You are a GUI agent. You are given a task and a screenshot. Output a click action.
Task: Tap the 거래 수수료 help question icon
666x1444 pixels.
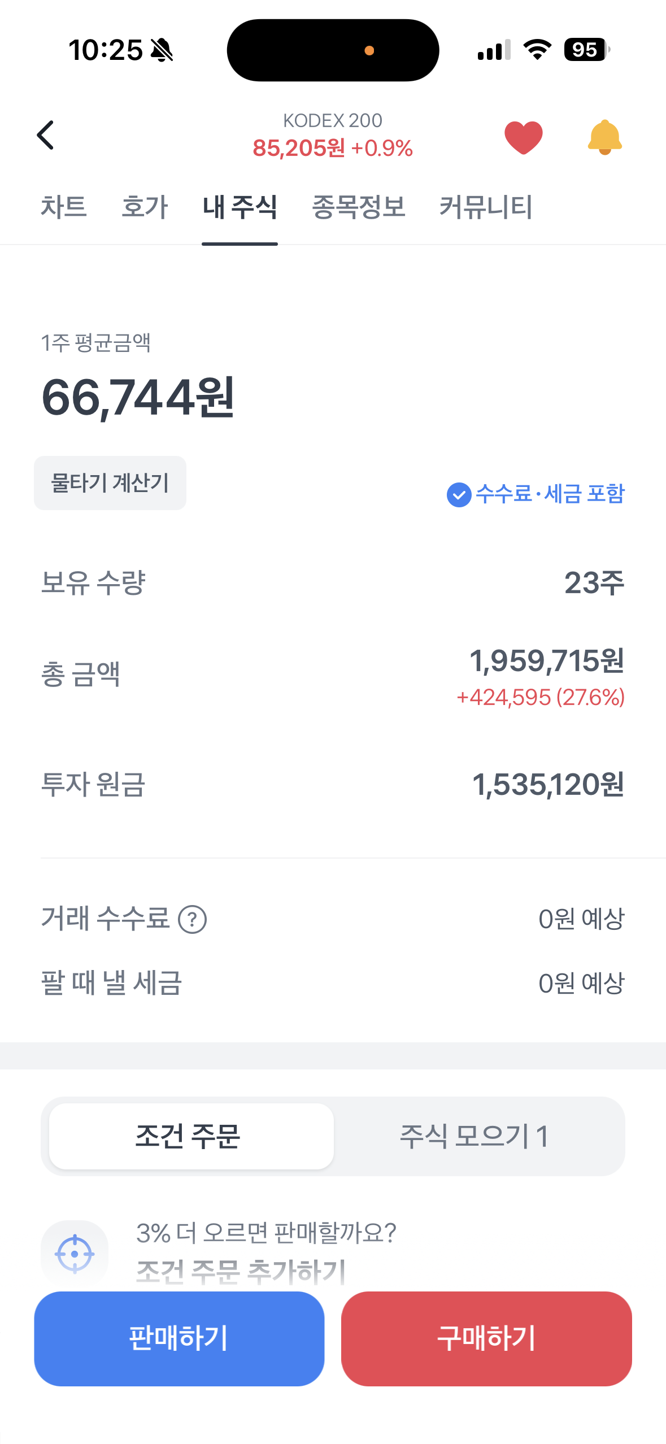coord(192,920)
